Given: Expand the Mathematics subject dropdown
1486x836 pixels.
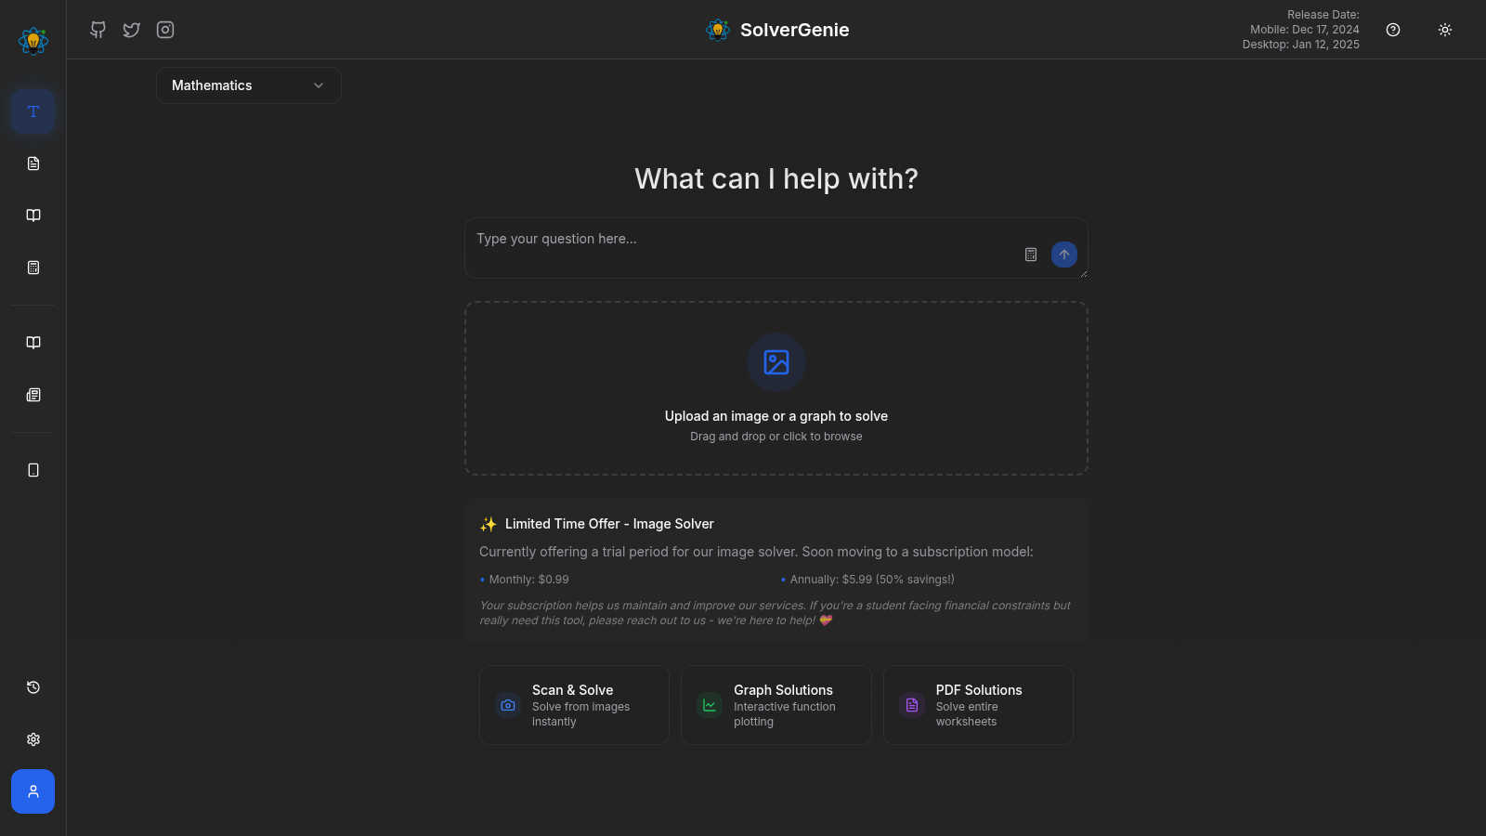Looking at the screenshot, I should (249, 85).
